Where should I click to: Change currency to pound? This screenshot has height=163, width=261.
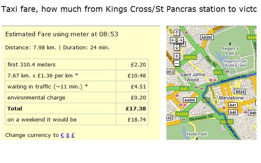click(73, 135)
